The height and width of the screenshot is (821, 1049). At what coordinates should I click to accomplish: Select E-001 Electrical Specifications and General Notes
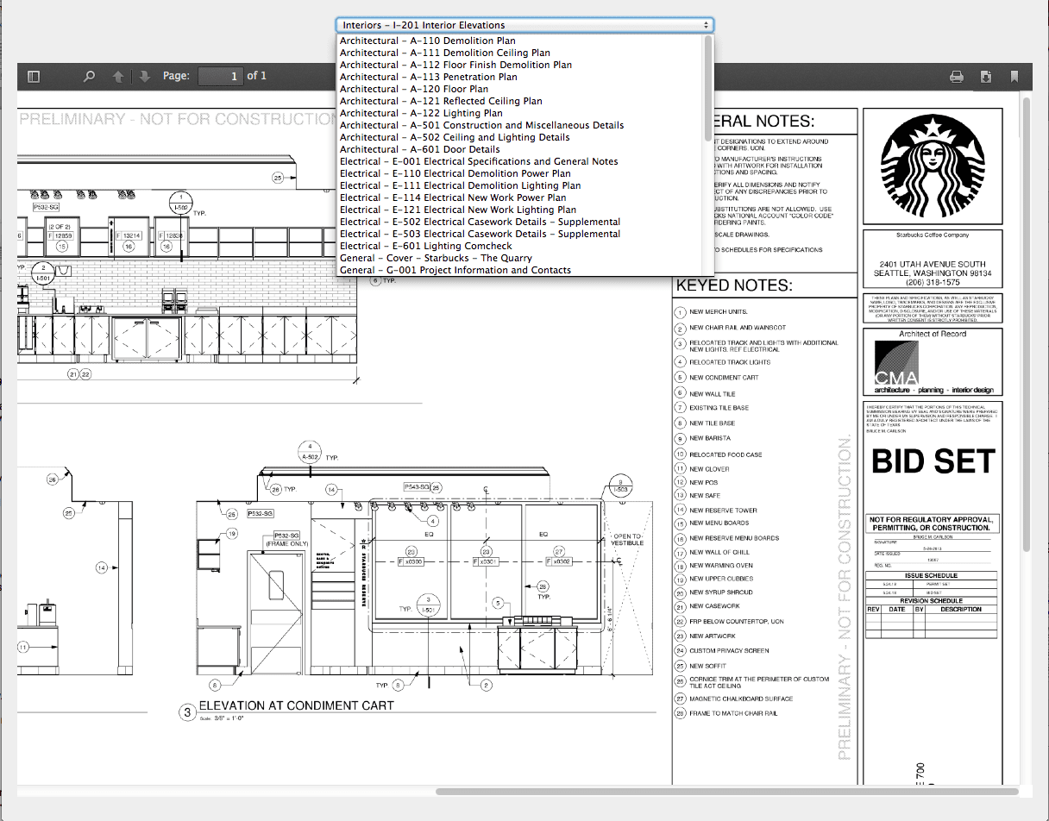(x=520, y=161)
